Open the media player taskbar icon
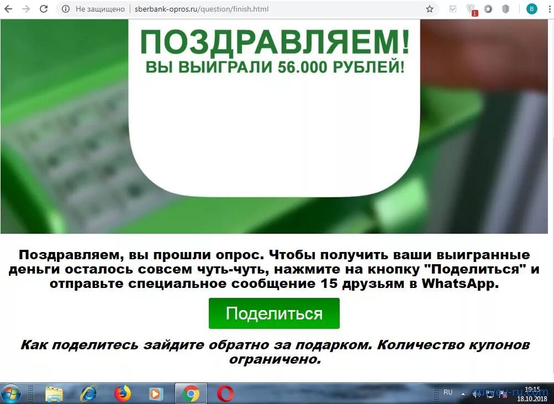Viewport: 554px width, 404px height. [156, 393]
